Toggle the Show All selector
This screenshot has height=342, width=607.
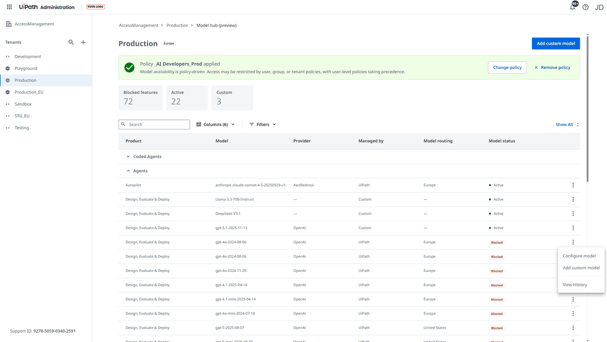[567, 124]
